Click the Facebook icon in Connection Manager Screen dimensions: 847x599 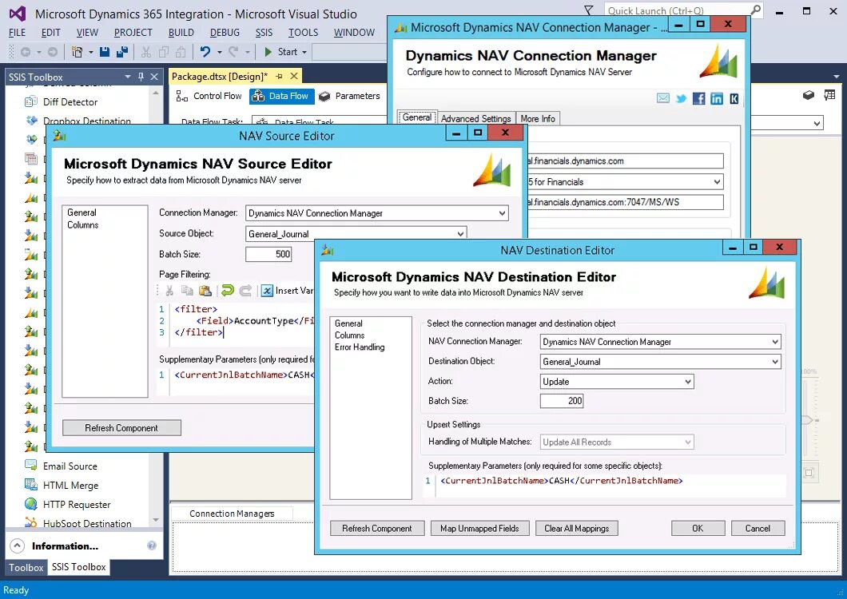click(699, 98)
